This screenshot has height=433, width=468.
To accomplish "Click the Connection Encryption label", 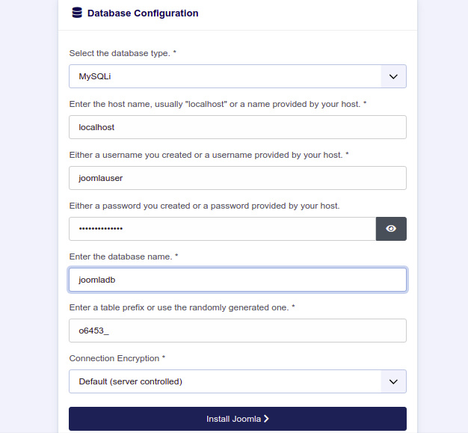I will pos(117,358).
